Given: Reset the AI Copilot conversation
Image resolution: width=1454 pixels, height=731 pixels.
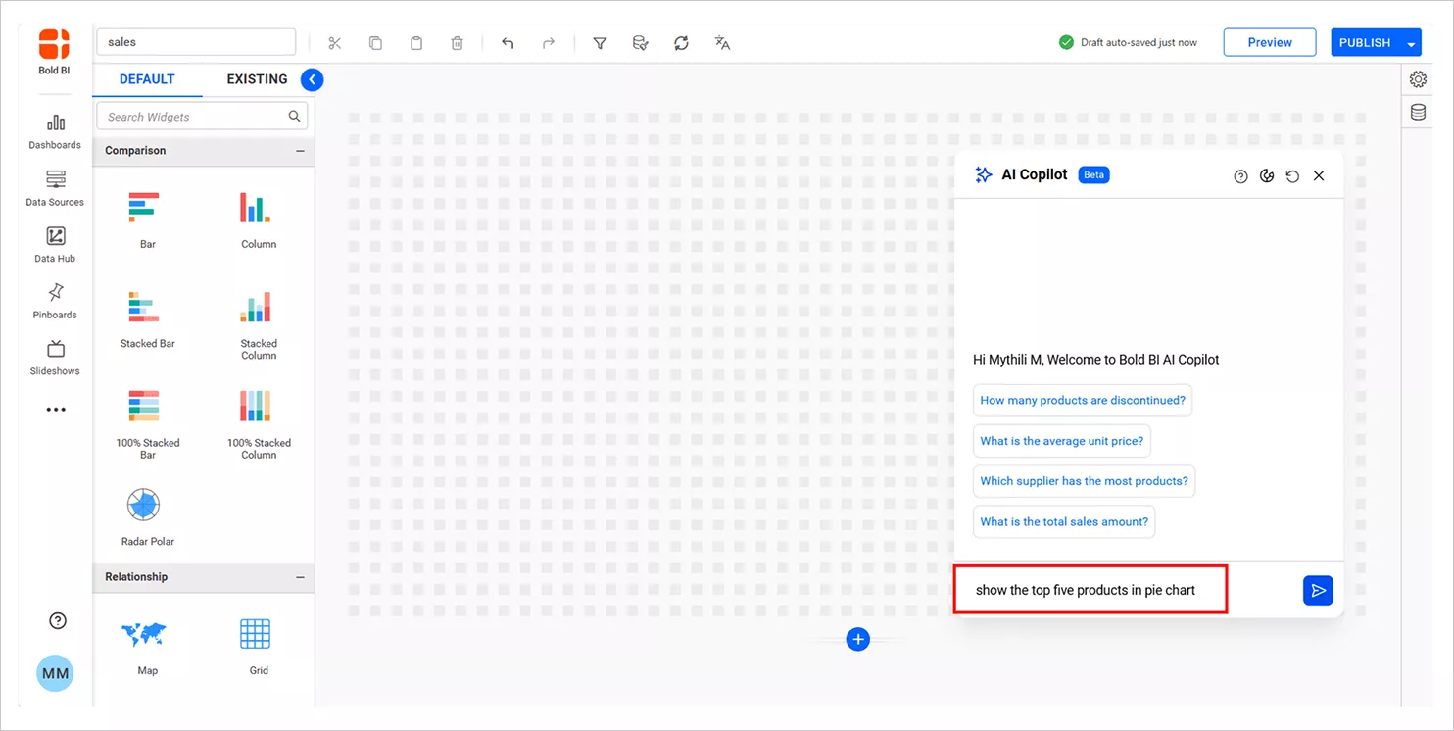Looking at the screenshot, I should 1292,176.
